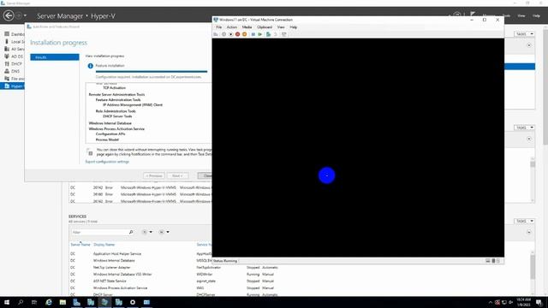Open the Clipboard menu in VM Connection
Screen dimensions: 548x308
[x=265, y=27]
